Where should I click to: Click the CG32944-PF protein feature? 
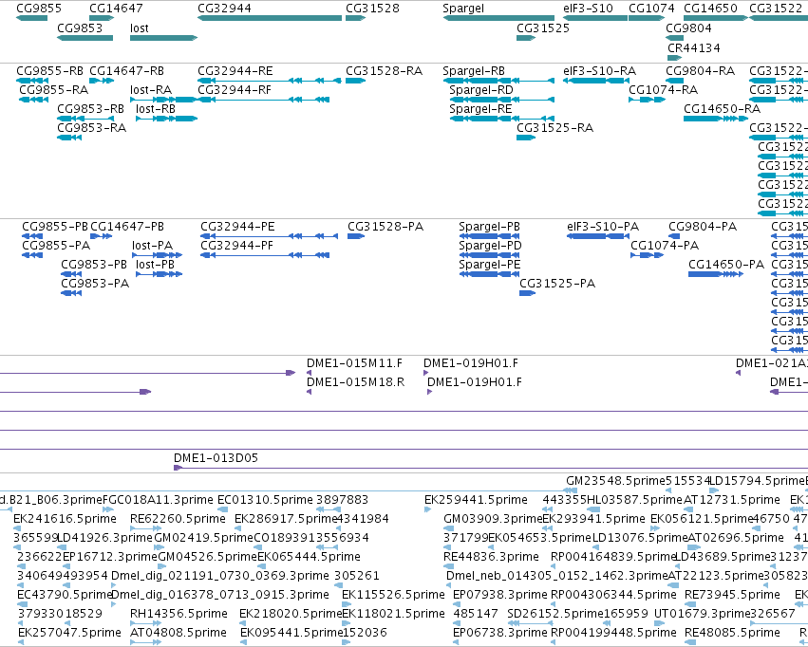click(265, 255)
